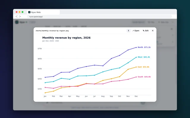Click the Apr x-axis label
190x118 pixels.
(x=69, y=96)
